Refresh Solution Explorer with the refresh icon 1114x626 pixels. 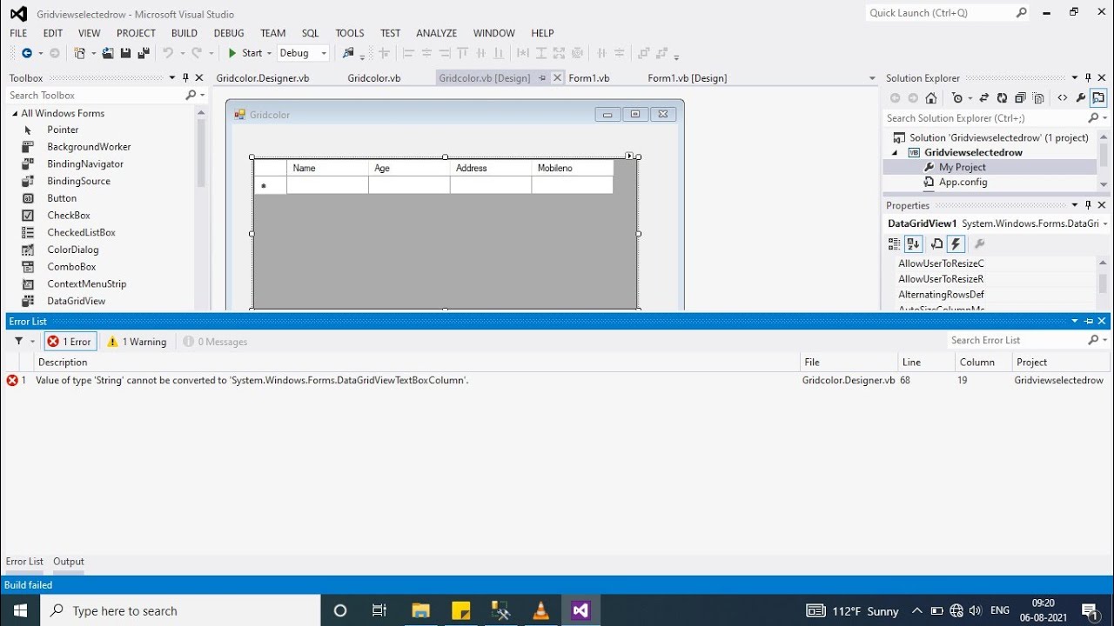1002,98
